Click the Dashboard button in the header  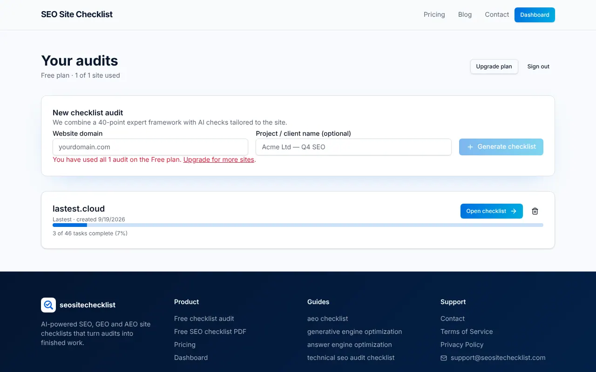[535, 15]
